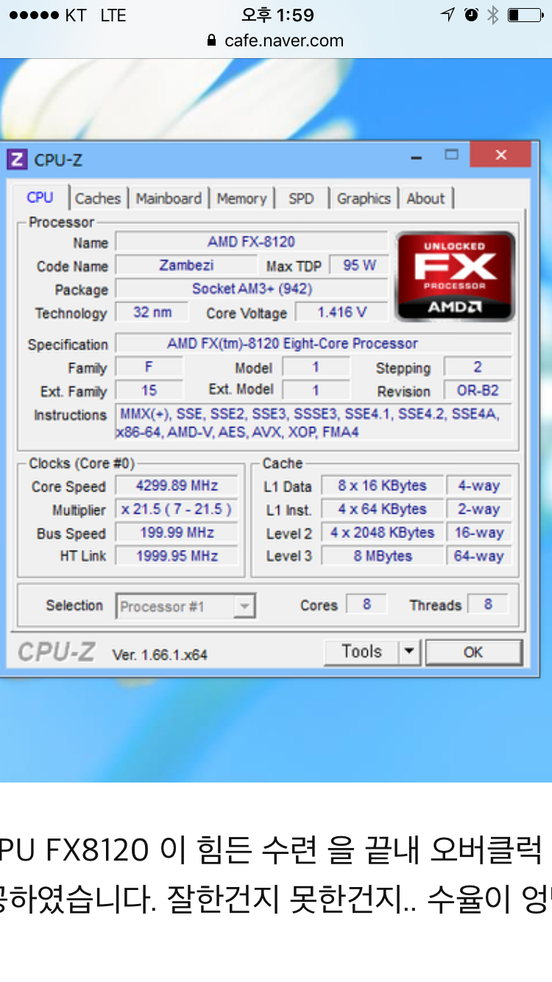Viewport: 552px width, 982px height.
Task: Minimize the CPU-Z window
Action: [417, 156]
